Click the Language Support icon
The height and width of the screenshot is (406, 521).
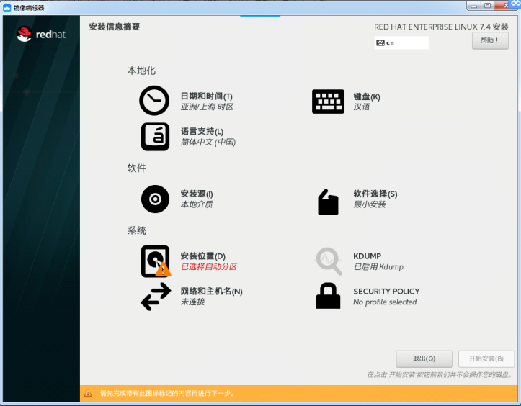click(x=155, y=136)
